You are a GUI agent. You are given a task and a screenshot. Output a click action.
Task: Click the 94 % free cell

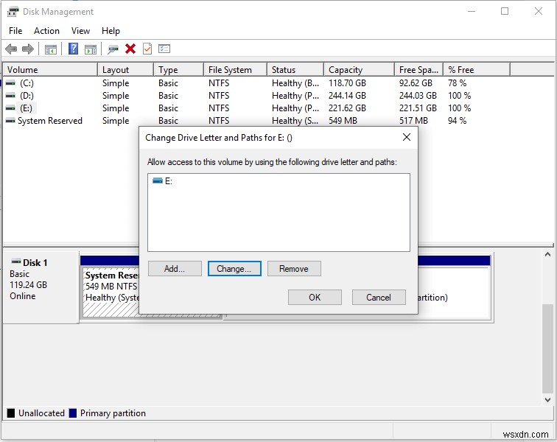[x=458, y=121]
